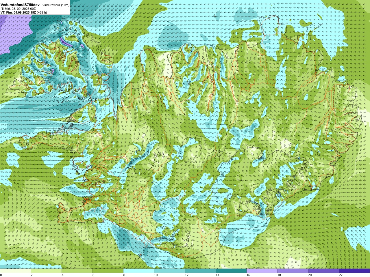Click the 14–16 dark teal legend swatch
The image size is (370, 277).
click(231, 271)
